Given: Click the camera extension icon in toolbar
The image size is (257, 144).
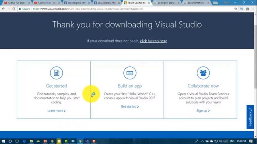Looking at the screenshot, I should coord(248,9).
